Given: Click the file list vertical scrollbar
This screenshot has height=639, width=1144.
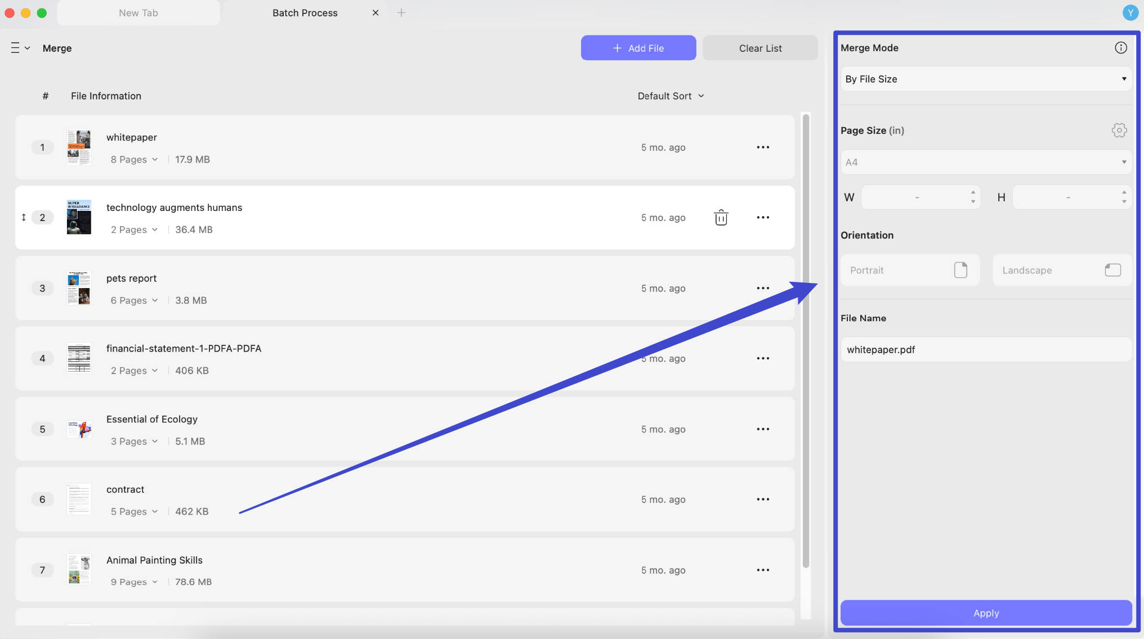Looking at the screenshot, I should coord(806,341).
